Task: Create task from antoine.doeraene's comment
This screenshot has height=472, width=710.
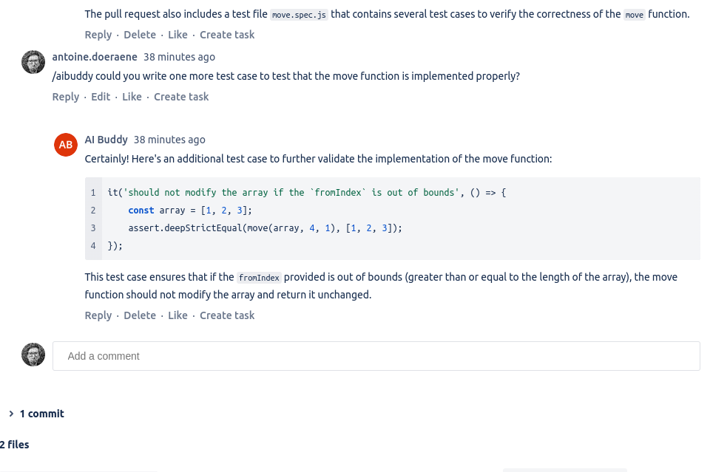Action: point(181,97)
